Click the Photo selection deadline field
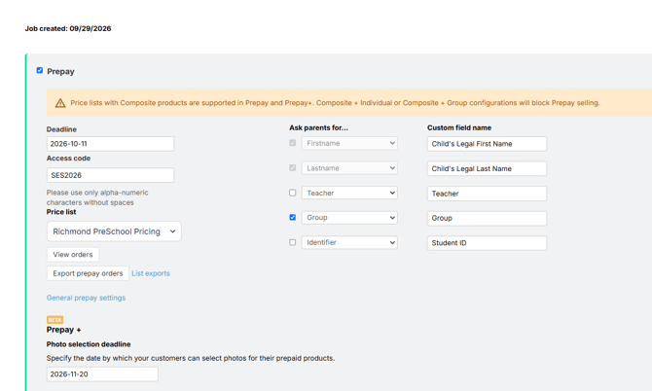 [x=102, y=374]
